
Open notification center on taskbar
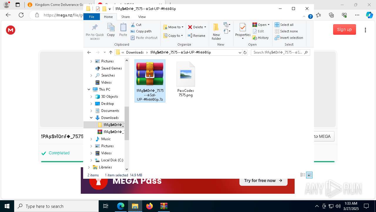[x=366, y=206]
